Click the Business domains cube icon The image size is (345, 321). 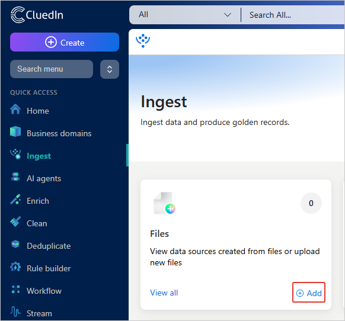15,131
